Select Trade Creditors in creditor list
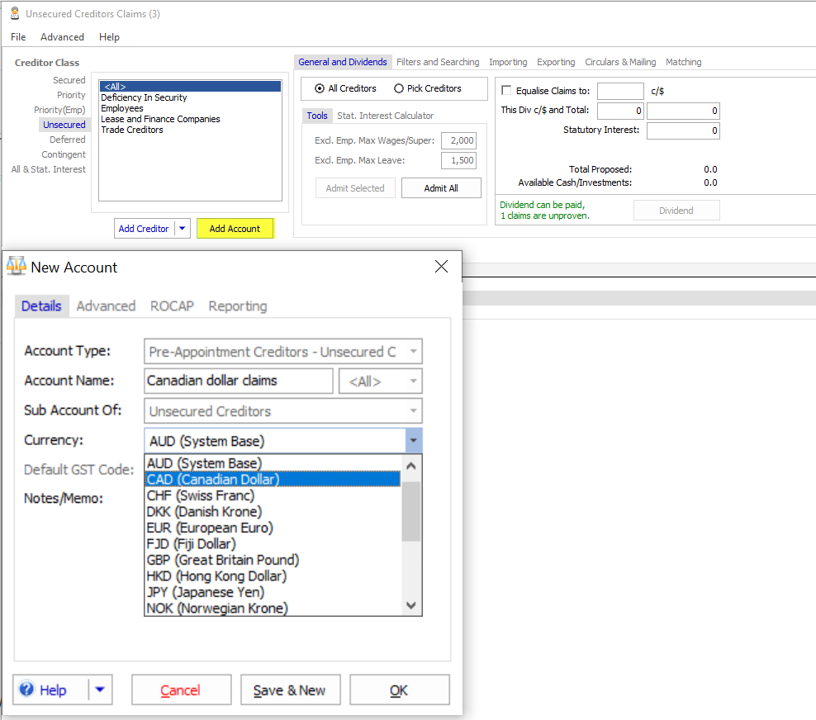This screenshot has width=816, height=720. (x=132, y=130)
